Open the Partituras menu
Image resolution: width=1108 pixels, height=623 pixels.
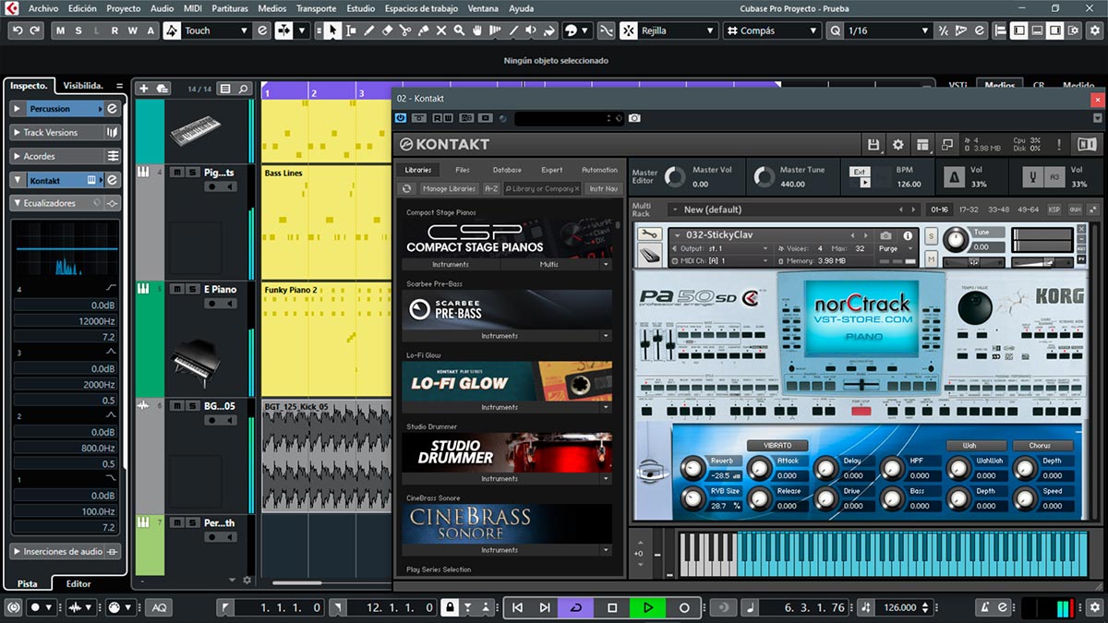point(230,8)
